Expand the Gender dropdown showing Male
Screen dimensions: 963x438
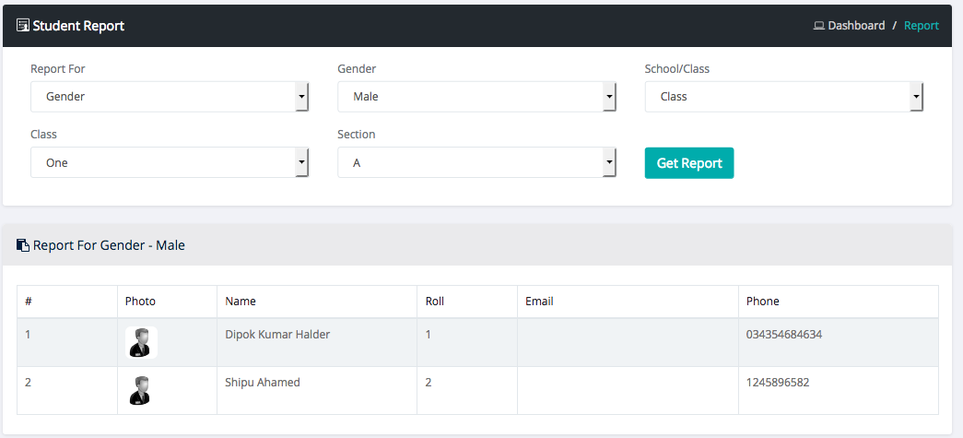coord(476,97)
